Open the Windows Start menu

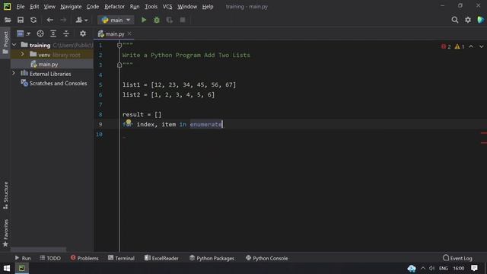[7, 268]
